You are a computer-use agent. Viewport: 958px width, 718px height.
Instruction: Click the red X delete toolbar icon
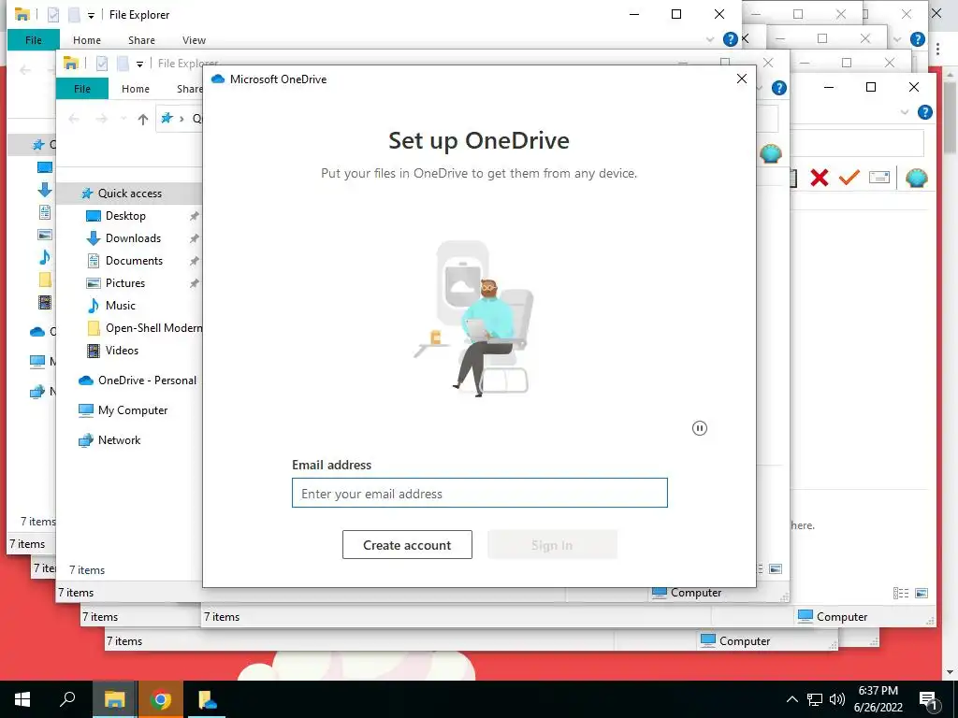click(x=820, y=178)
